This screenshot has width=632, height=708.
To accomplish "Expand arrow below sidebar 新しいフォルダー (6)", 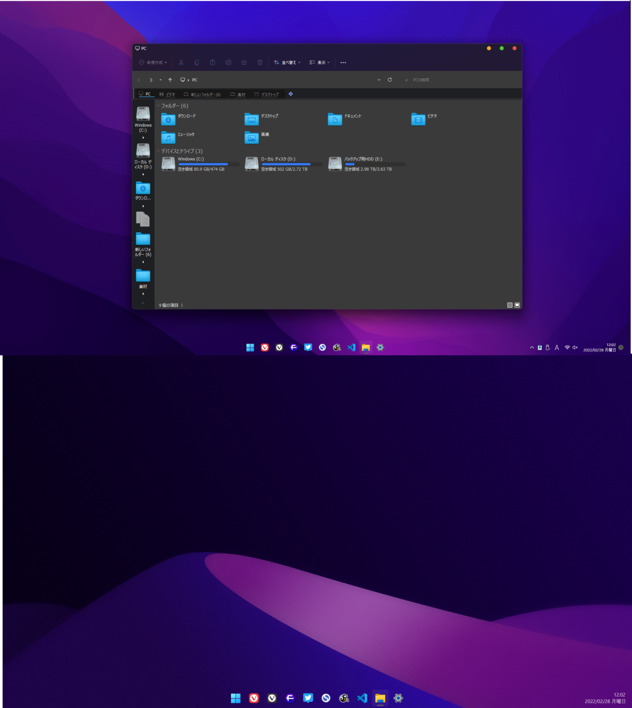I will coord(143,262).
